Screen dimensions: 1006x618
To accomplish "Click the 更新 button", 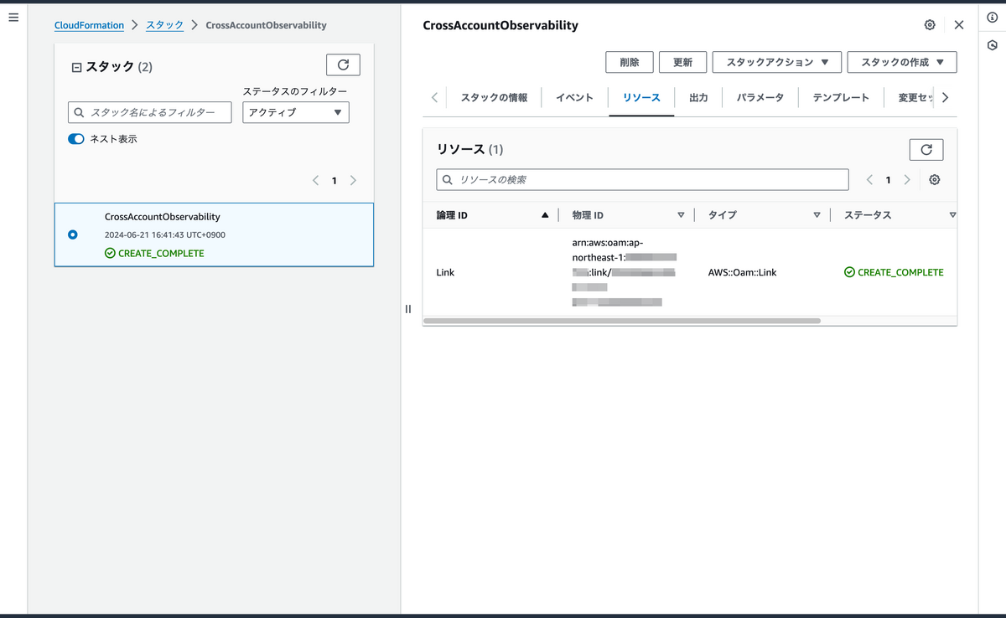I will point(682,62).
